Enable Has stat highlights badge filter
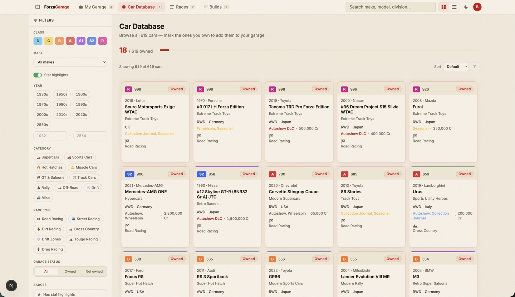 point(70,294)
